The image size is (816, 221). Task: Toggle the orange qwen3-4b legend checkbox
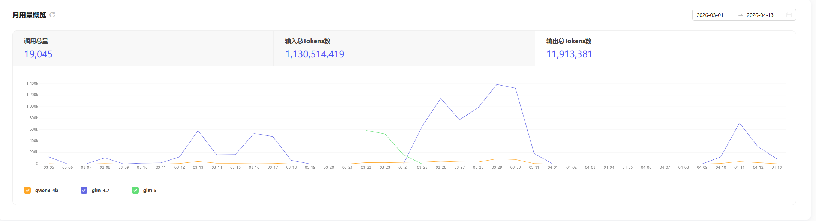coord(27,190)
